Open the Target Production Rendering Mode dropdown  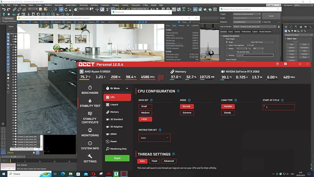pyautogui.click(x=247, y=14)
